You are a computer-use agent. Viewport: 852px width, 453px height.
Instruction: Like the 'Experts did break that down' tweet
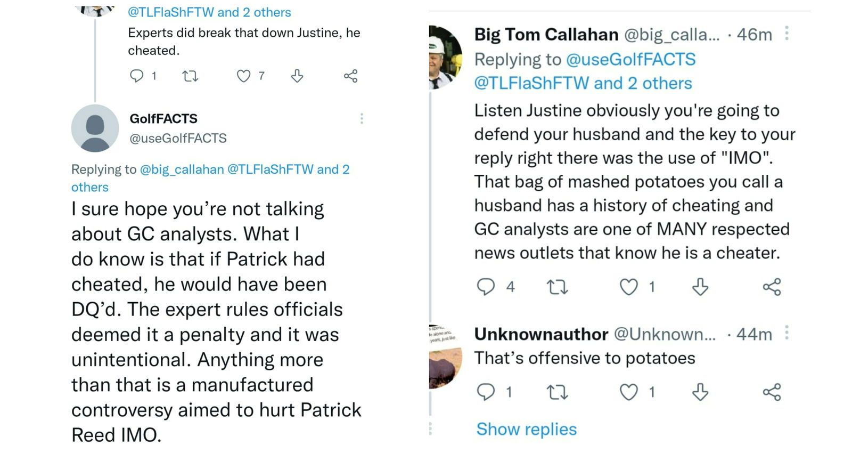[x=243, y=76]
